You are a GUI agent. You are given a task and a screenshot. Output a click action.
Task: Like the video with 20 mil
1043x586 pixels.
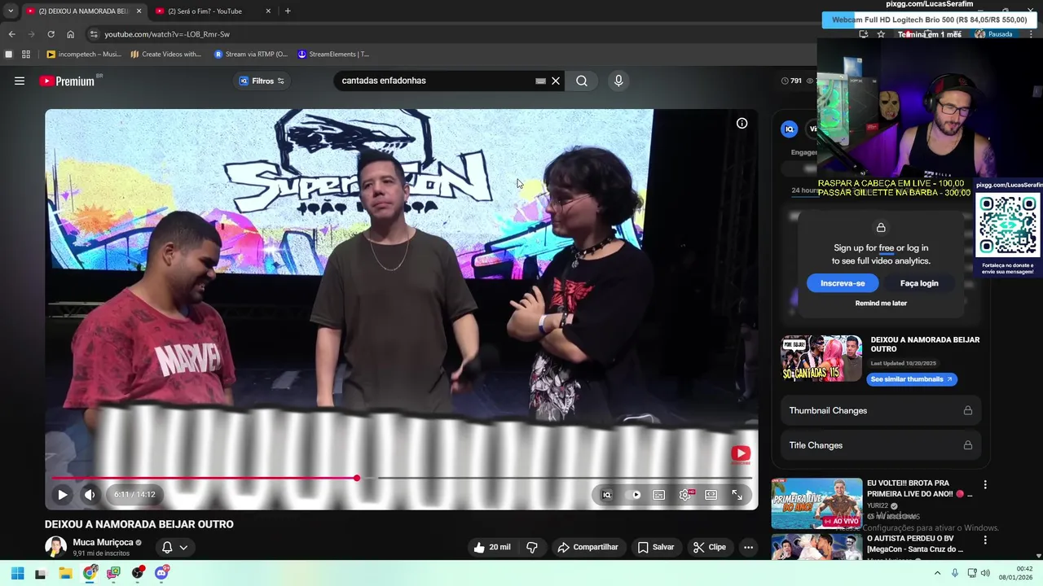pos(492,547)
